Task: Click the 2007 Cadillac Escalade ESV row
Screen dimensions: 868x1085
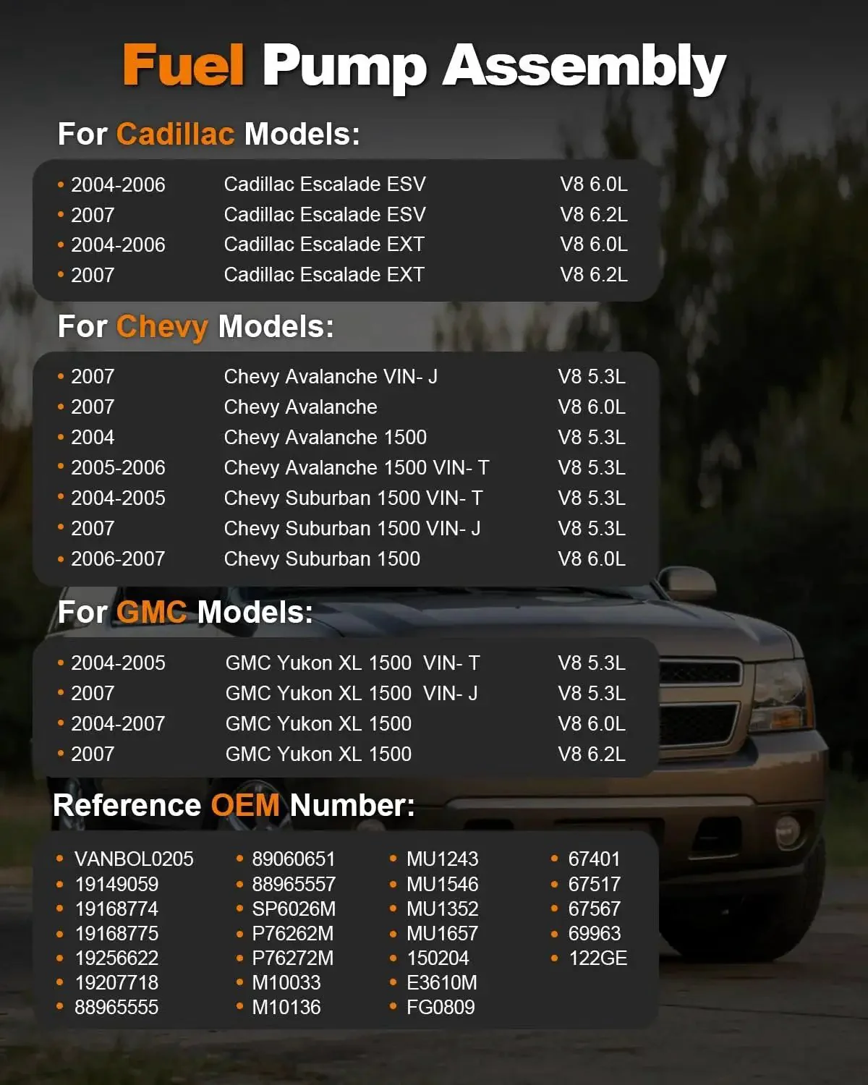Action: click(342, 215)
